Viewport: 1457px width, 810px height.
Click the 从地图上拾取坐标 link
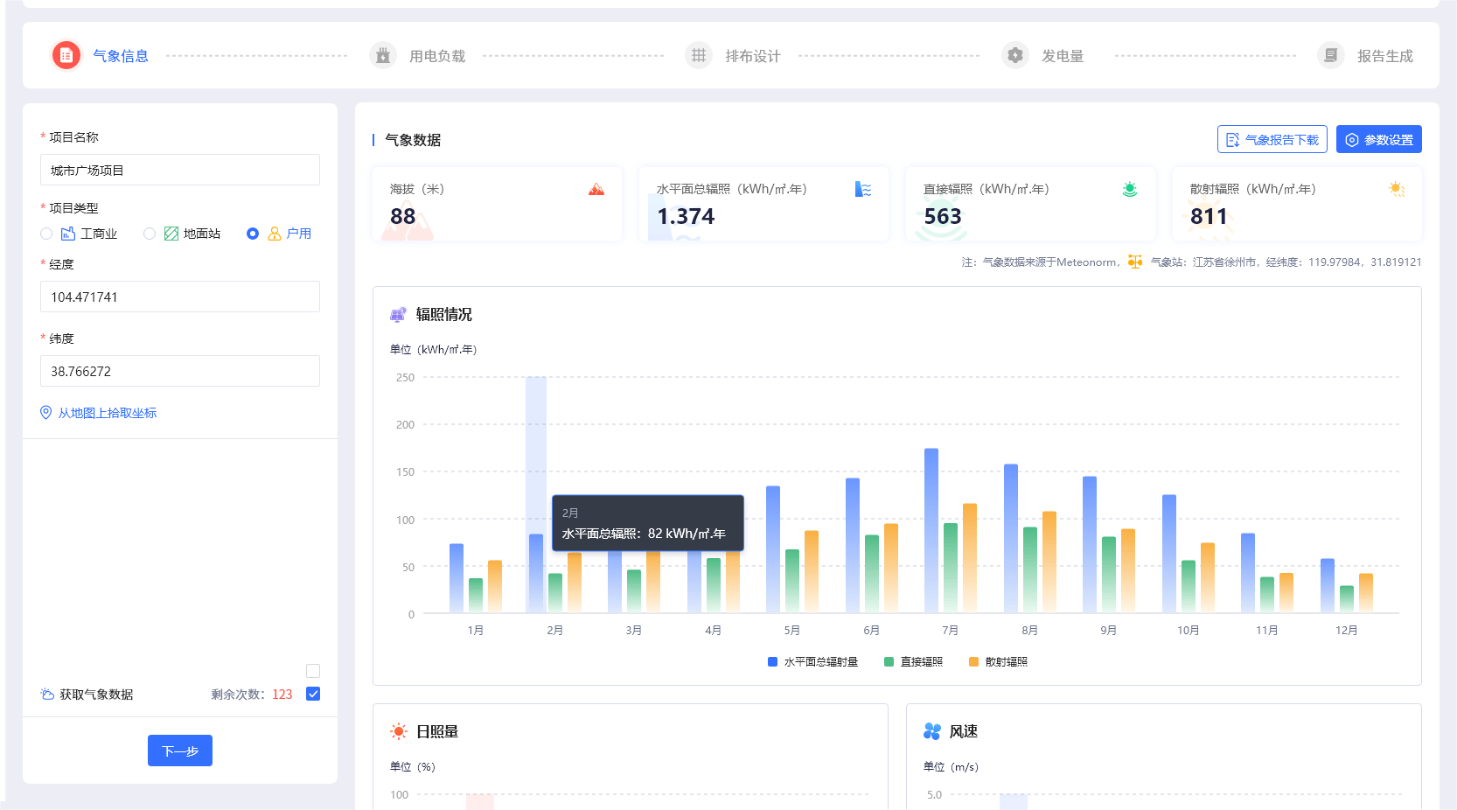point(108,413)
